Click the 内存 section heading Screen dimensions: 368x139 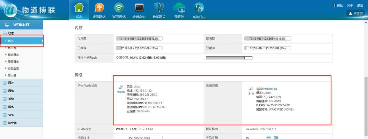pyautogui.click(x=79, y=28)
